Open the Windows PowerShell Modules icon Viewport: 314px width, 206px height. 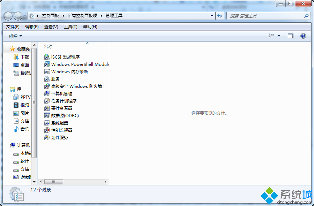tap(47, 64)
